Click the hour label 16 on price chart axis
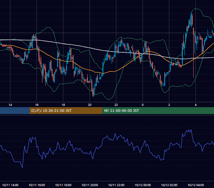The width and height of the screenshot is (214, 188). click(37, 105)
